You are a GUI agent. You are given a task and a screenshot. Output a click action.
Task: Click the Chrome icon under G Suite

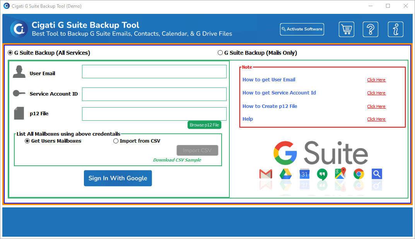tap(359, 174)
